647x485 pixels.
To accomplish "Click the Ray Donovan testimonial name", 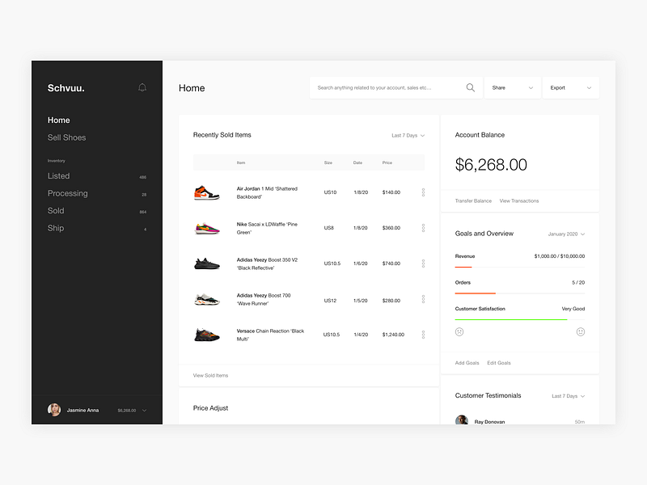I will point(489,421).
